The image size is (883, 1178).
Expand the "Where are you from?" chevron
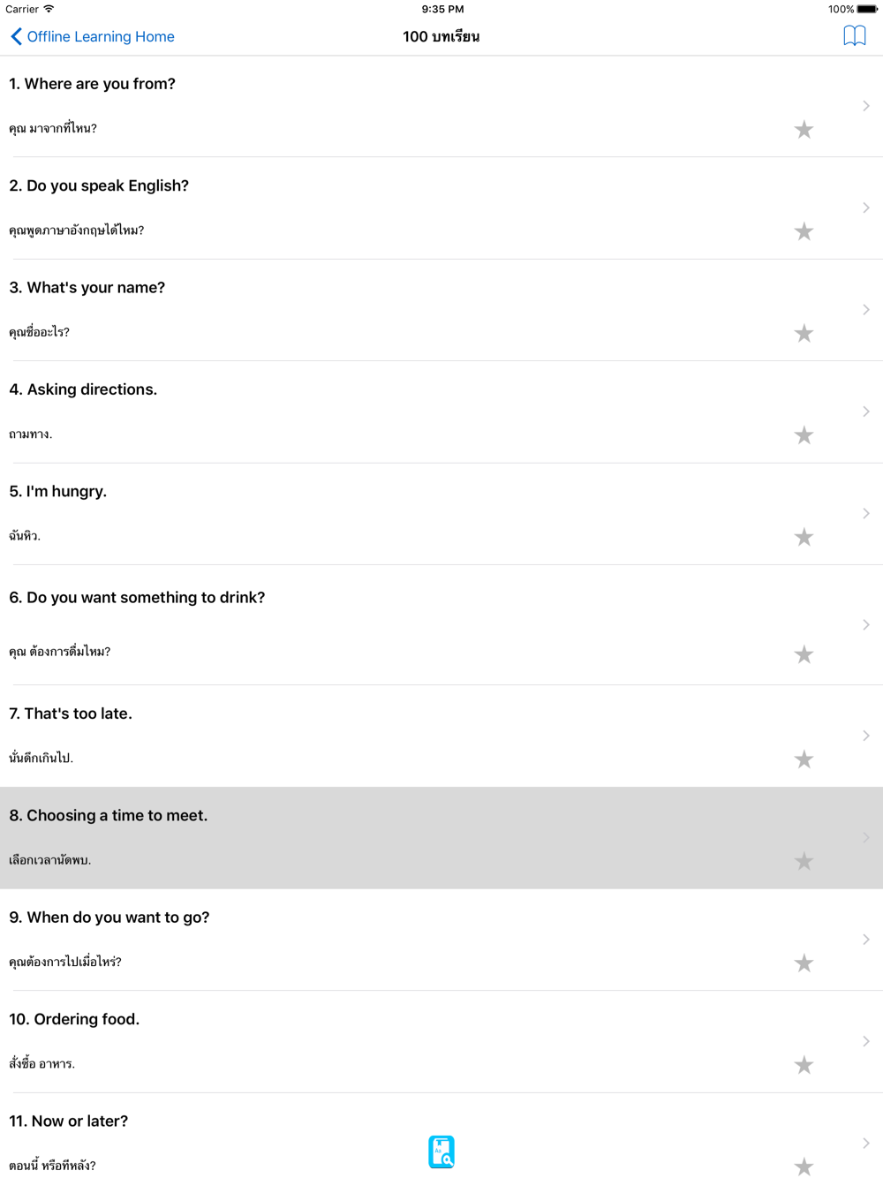866,106
